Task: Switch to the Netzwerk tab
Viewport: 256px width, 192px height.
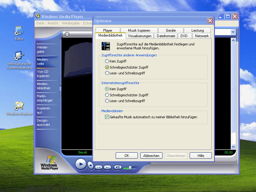Action: (202, 36)
